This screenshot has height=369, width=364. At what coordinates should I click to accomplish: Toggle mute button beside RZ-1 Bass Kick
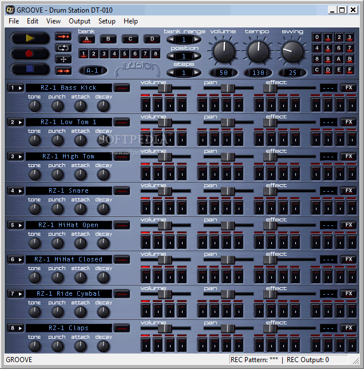pos(122,88)
